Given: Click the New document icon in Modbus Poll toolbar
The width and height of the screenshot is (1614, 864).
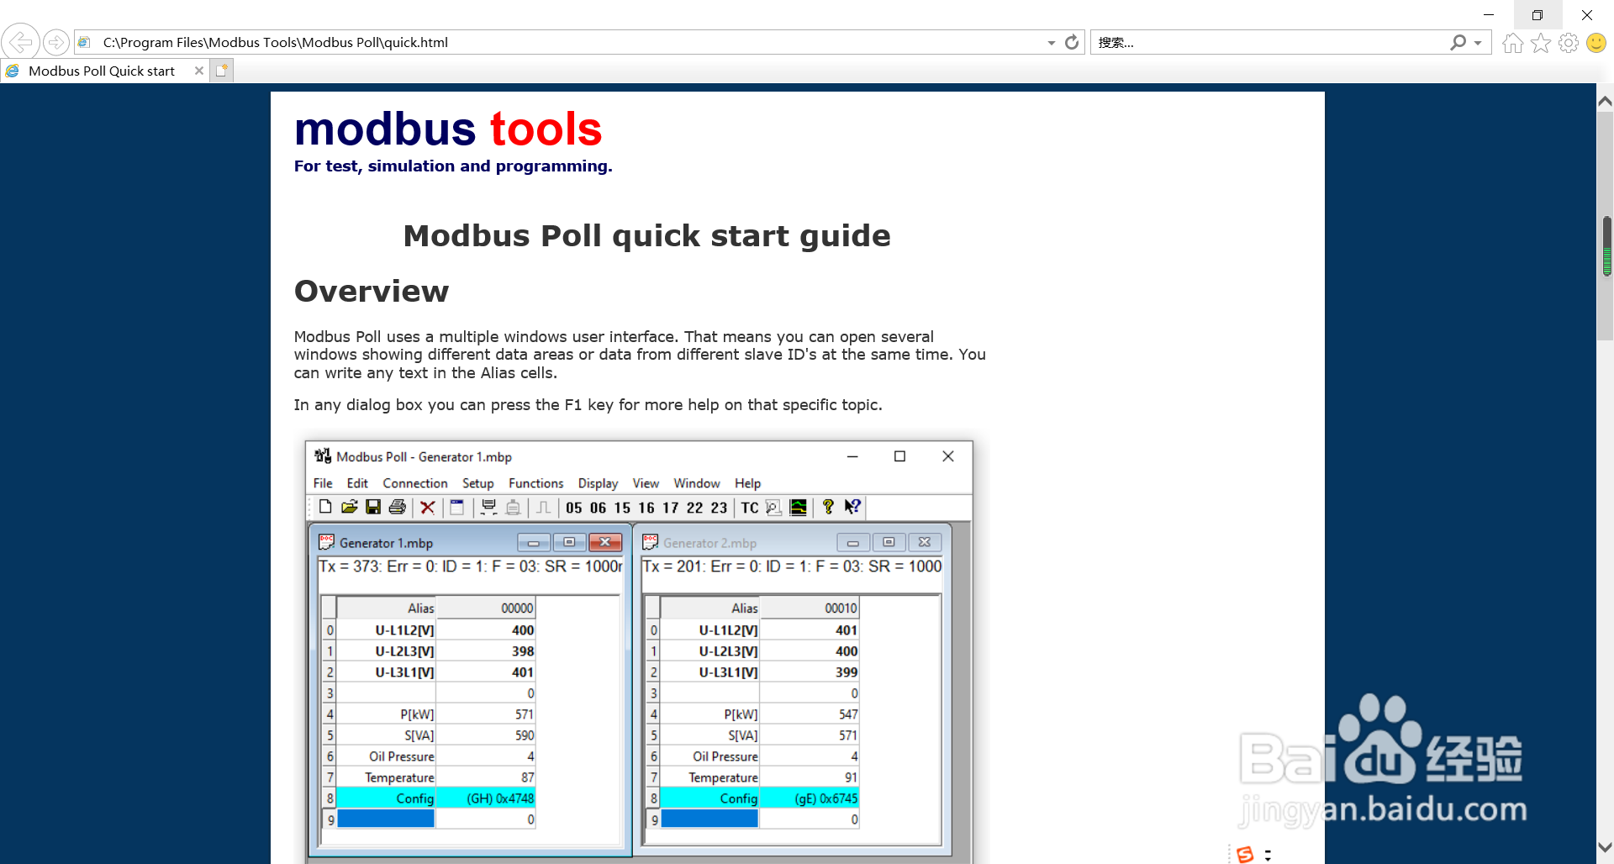Looking at the screenshot, I should (325, 507).
